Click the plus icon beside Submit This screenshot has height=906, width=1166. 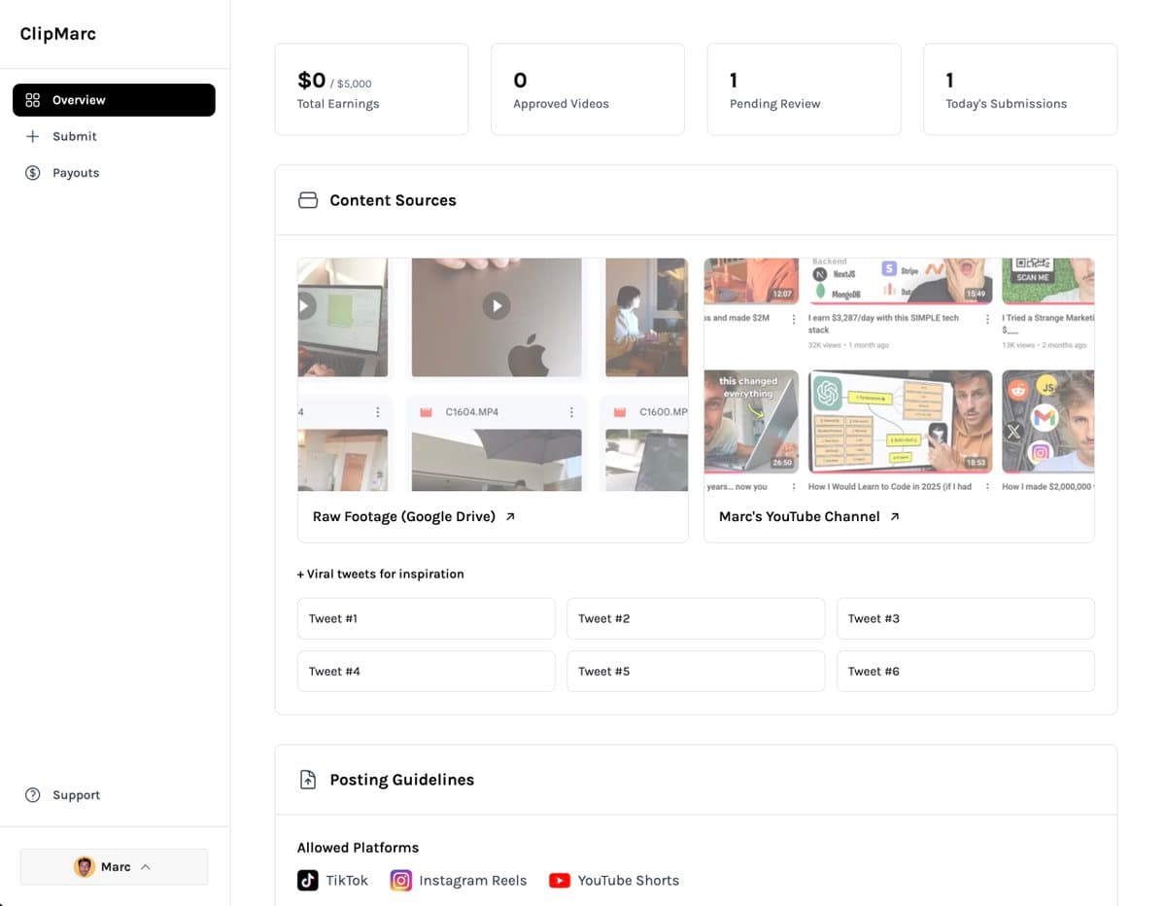click(x=32, y=136)
